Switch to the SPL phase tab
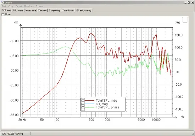 tap(18, 11)
